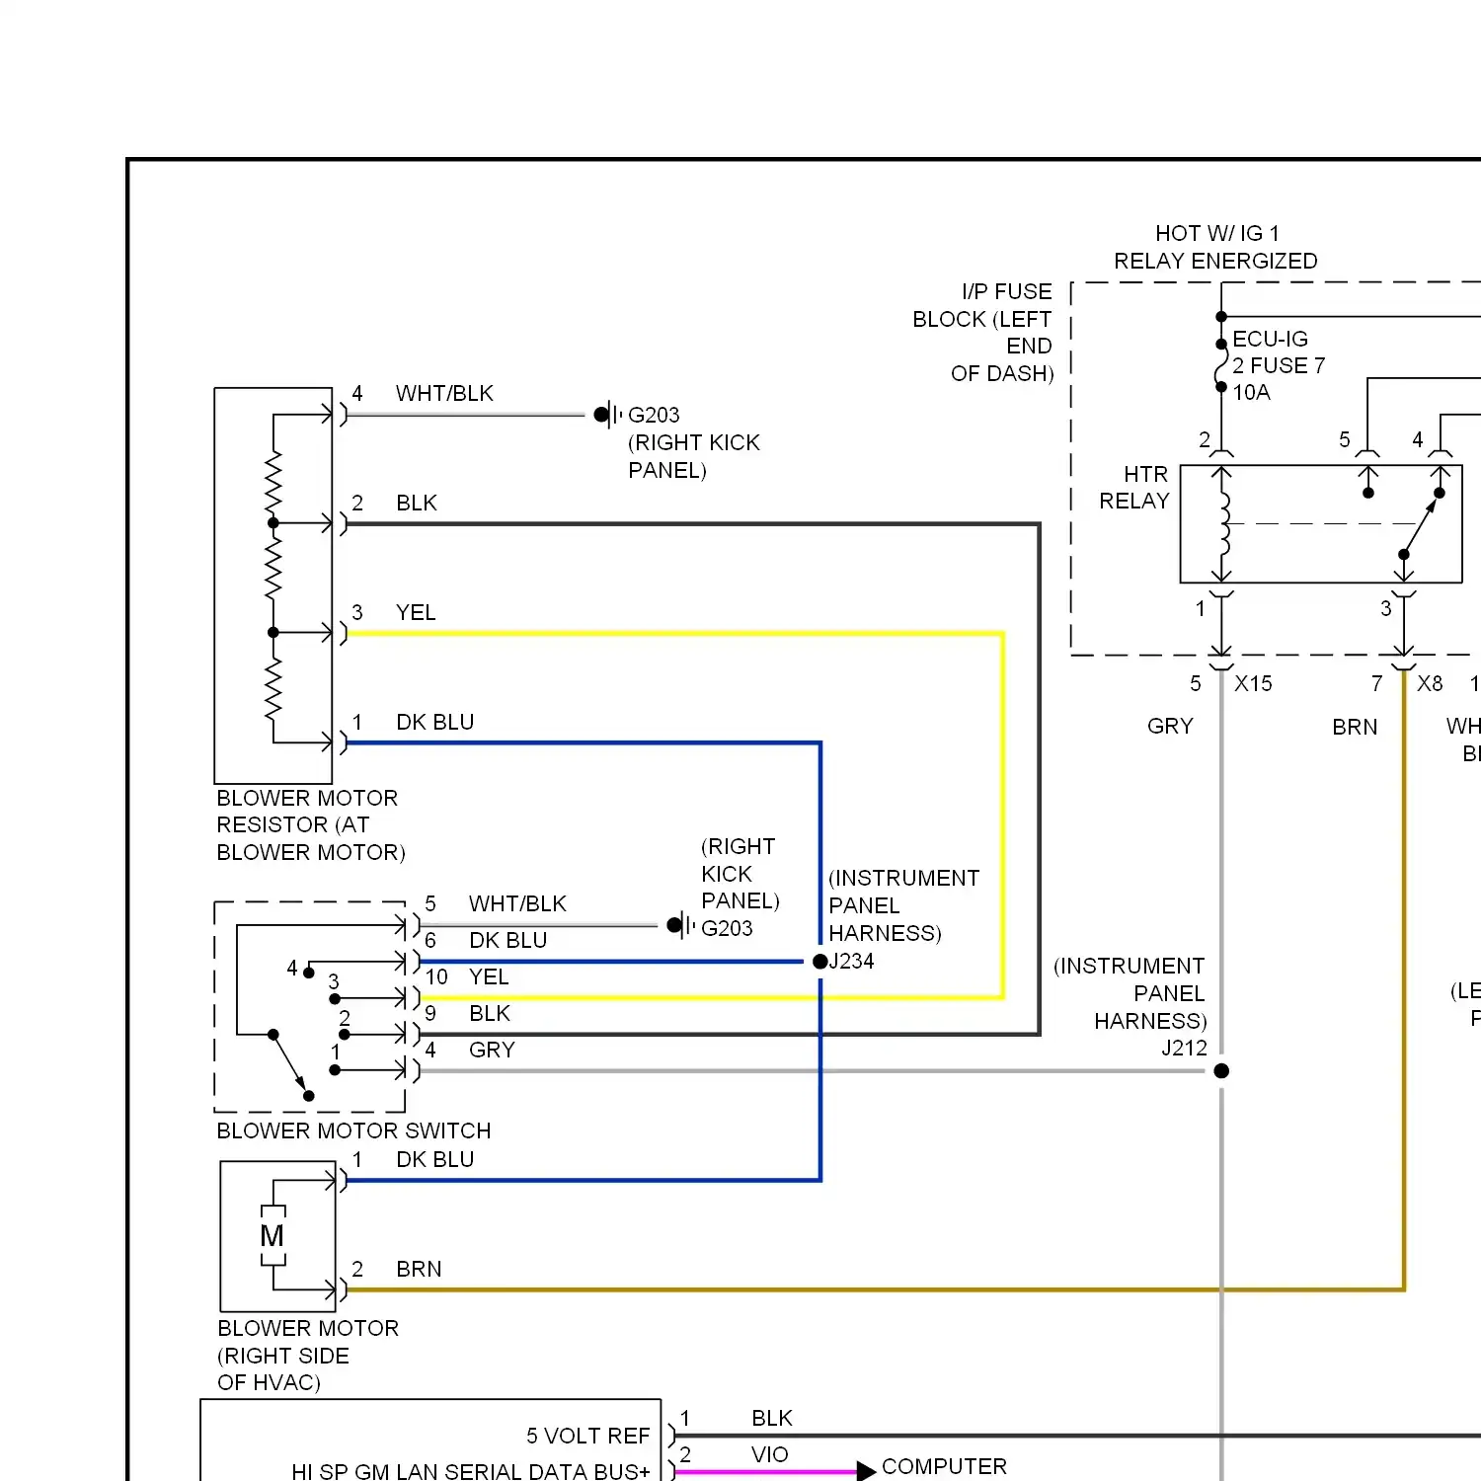Click the YEL label at resistor pin 3
This screenshot has height=1481, width=1481.
click(x=416, y=612)
